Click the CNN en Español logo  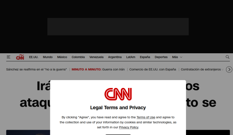coord(20,57)
